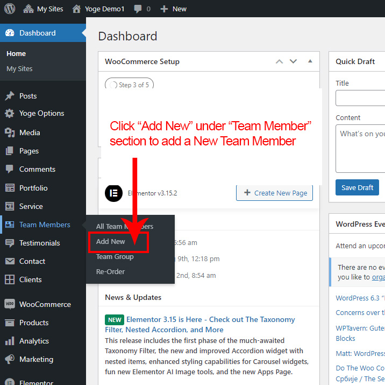The height and width of the screenshot is (385, 385).
Task: Open Re-Order in Team Members submenu
Action: coord(110,272)
